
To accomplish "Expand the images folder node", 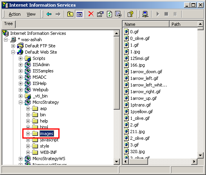I will point(28,134).
